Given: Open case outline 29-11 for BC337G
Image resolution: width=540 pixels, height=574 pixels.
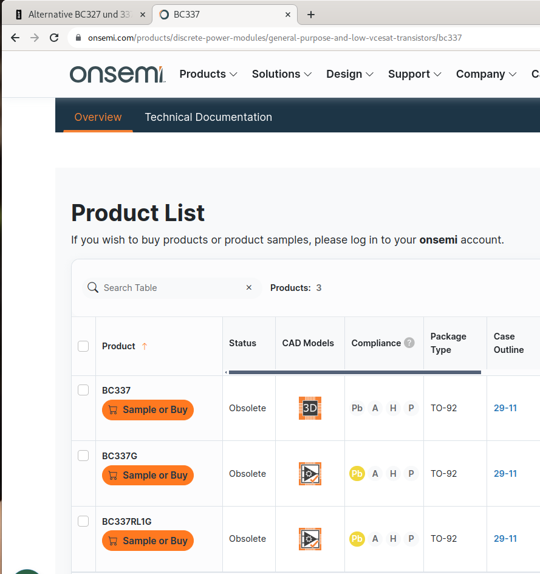Looking at the screenshot, I should click(x=505, y=474).
